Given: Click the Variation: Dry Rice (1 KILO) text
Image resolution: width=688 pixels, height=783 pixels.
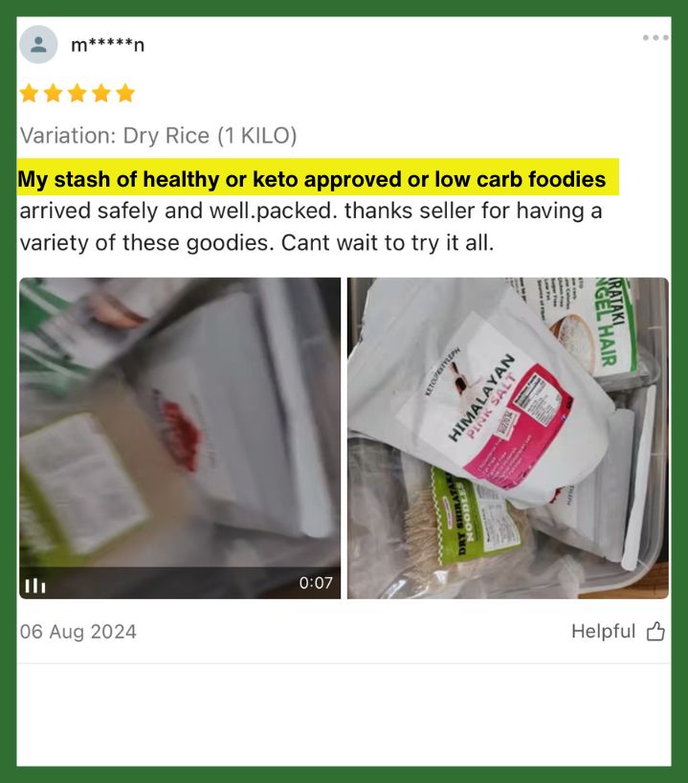Looking at the screenshot, I should [158, 136].
